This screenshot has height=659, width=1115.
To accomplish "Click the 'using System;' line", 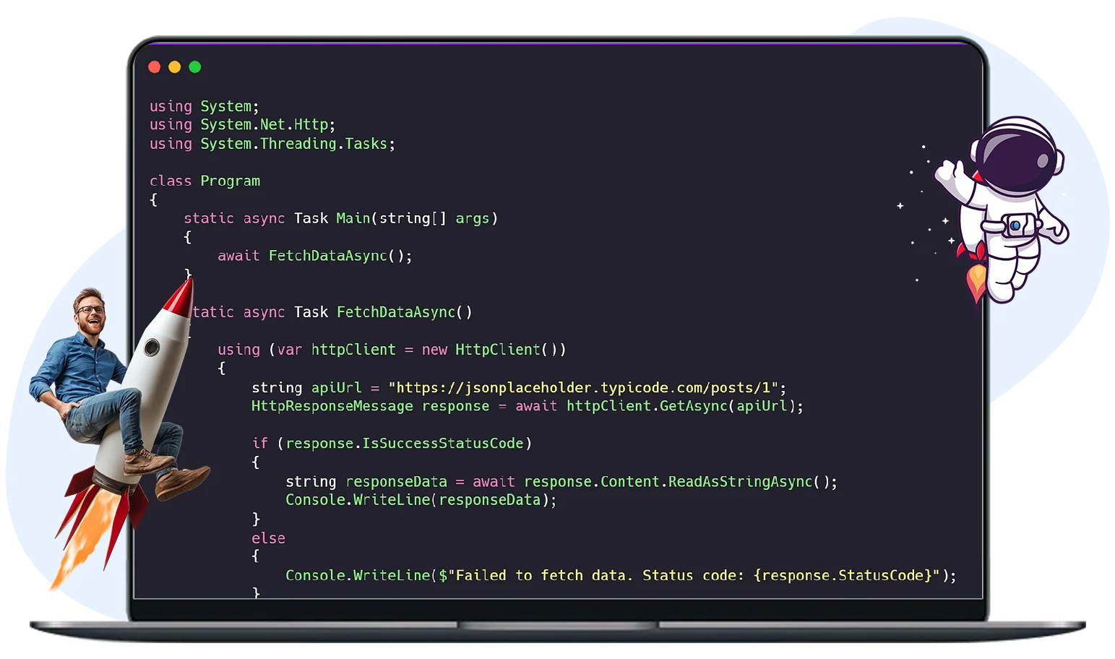I will coord(204,106).
